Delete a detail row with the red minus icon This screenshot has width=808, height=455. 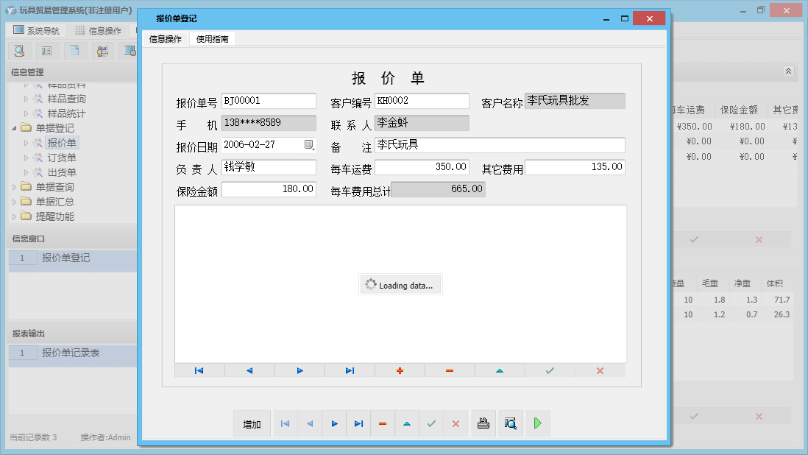tap(450, 370)
